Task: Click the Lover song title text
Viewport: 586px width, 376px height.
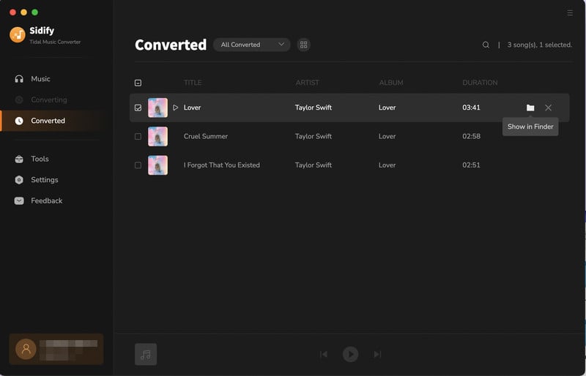Action: click(x=192, y=108)
